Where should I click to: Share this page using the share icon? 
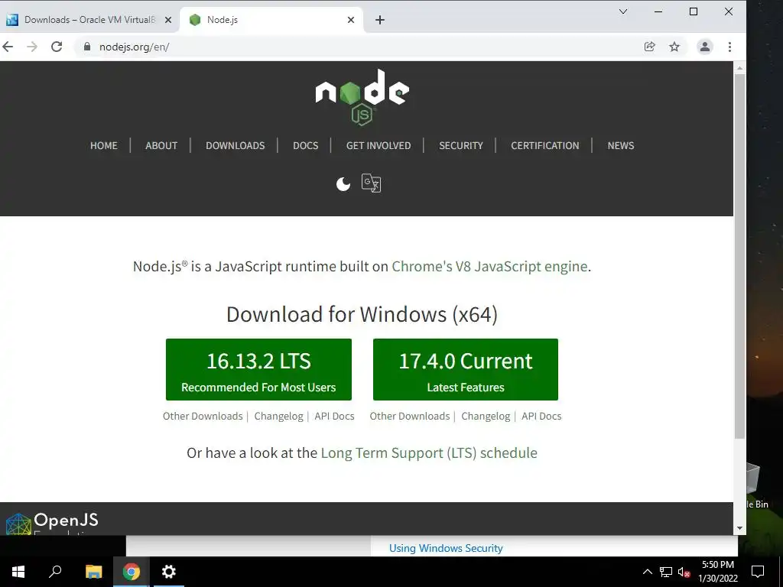649,47
